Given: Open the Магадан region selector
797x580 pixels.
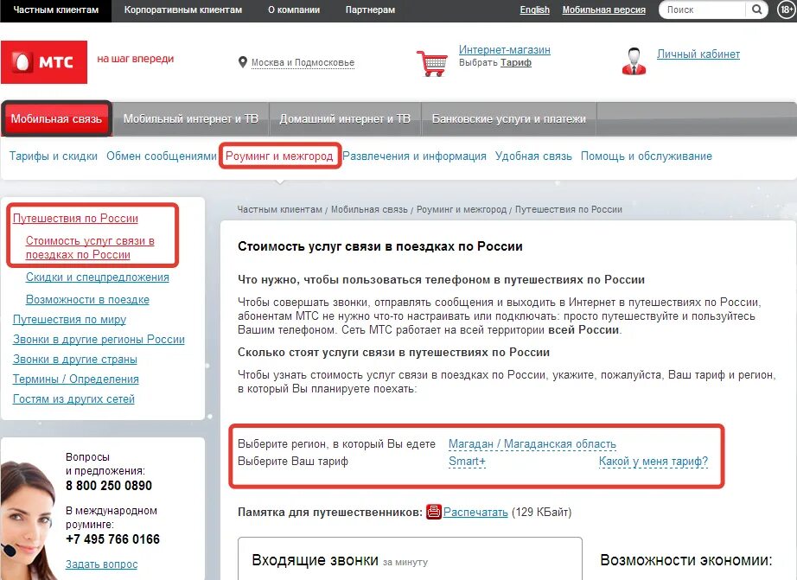Looking at the screenshot, I should (532, 443).
